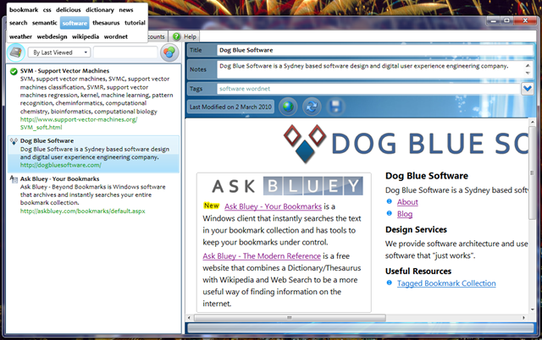The image size is (542, 340).
Task: Click the dogbluesoftware.com URL in list
Action: [60, 165]
